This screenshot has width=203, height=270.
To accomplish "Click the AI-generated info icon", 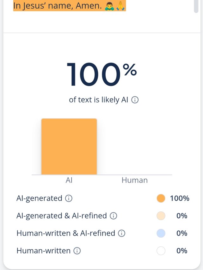I will [69, 198].
